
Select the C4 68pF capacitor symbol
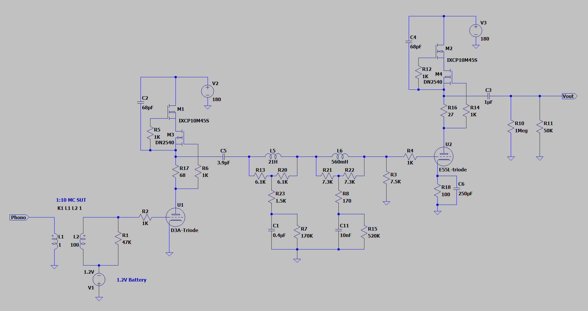[409, 42]
